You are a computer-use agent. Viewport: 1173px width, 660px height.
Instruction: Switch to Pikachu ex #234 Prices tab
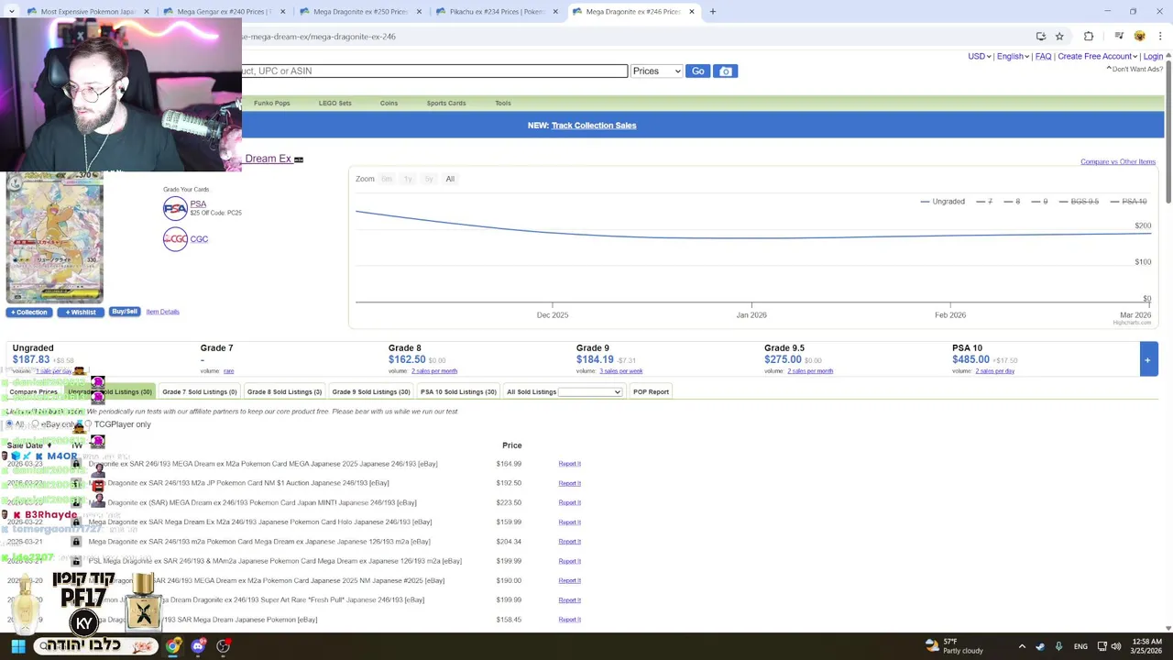[x=497, y=12]
